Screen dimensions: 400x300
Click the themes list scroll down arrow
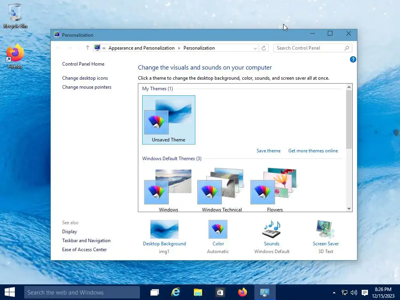pos(349,209)
